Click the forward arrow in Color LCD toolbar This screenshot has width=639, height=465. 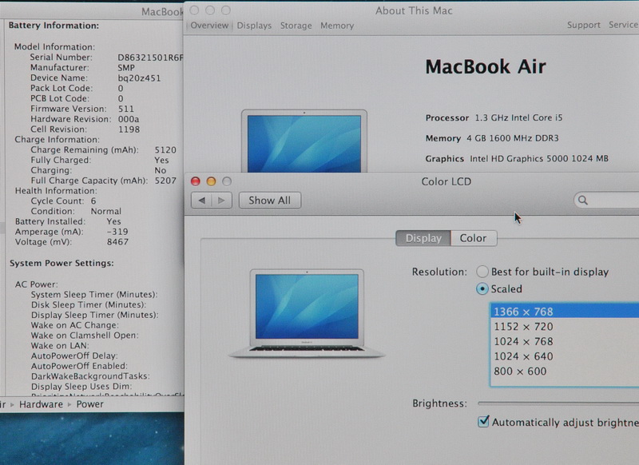(222, 200)
